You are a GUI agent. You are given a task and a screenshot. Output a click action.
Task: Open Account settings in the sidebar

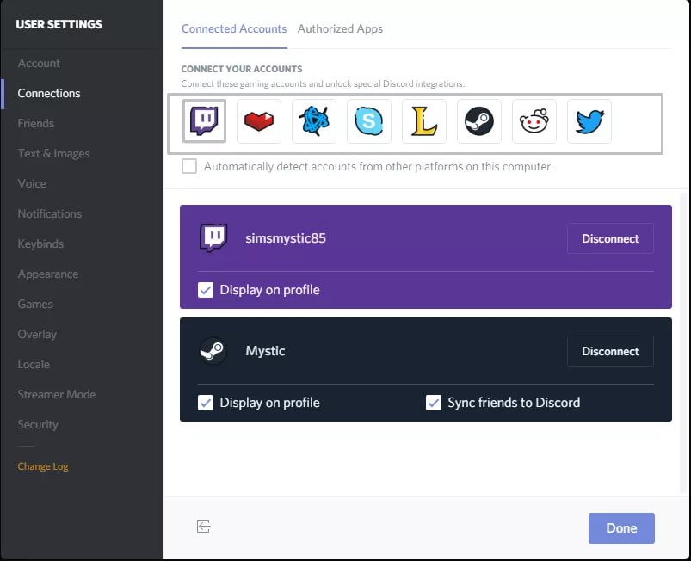pos(39,63)
